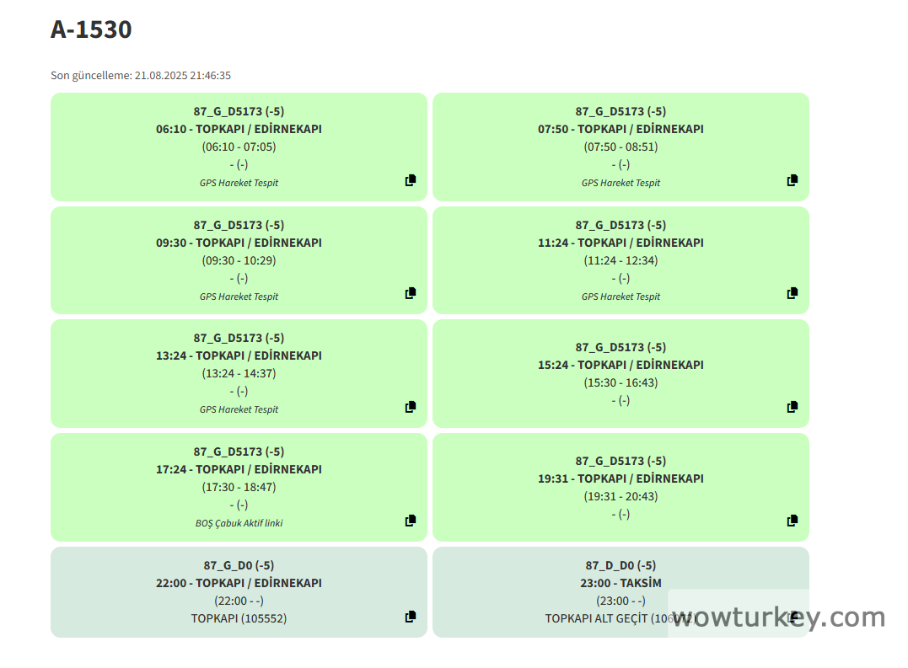This screenshot has height=668, width=908.
Task: Click the 87_D_D0 (-5) route code
Action: [x=621, y=565]
